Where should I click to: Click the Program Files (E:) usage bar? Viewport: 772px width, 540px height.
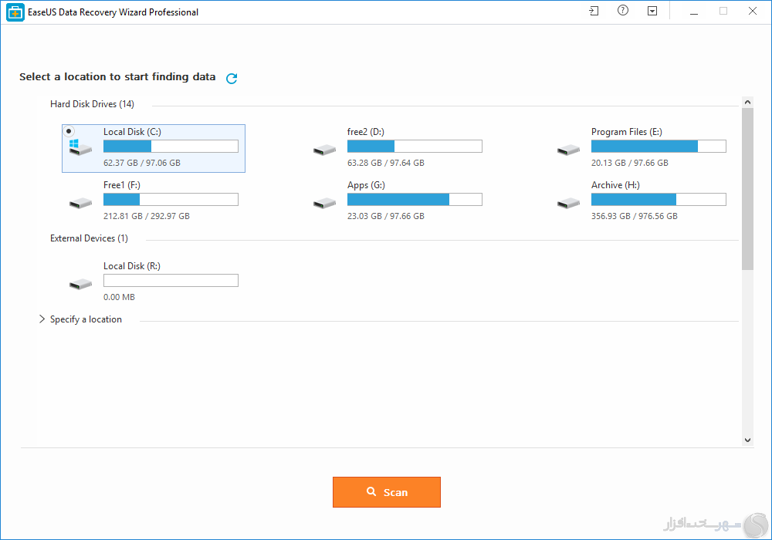[x=659, y=146]
